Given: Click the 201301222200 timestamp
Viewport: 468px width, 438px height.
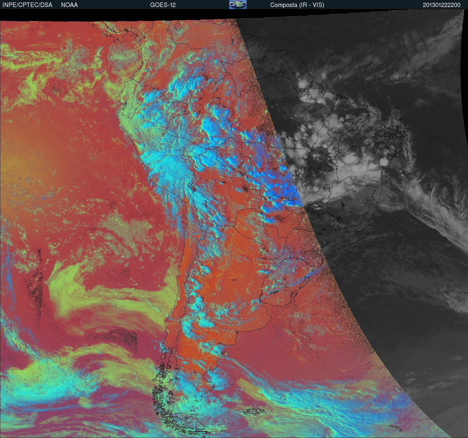Looking at the screenshot, I should [x=442, y=5].
